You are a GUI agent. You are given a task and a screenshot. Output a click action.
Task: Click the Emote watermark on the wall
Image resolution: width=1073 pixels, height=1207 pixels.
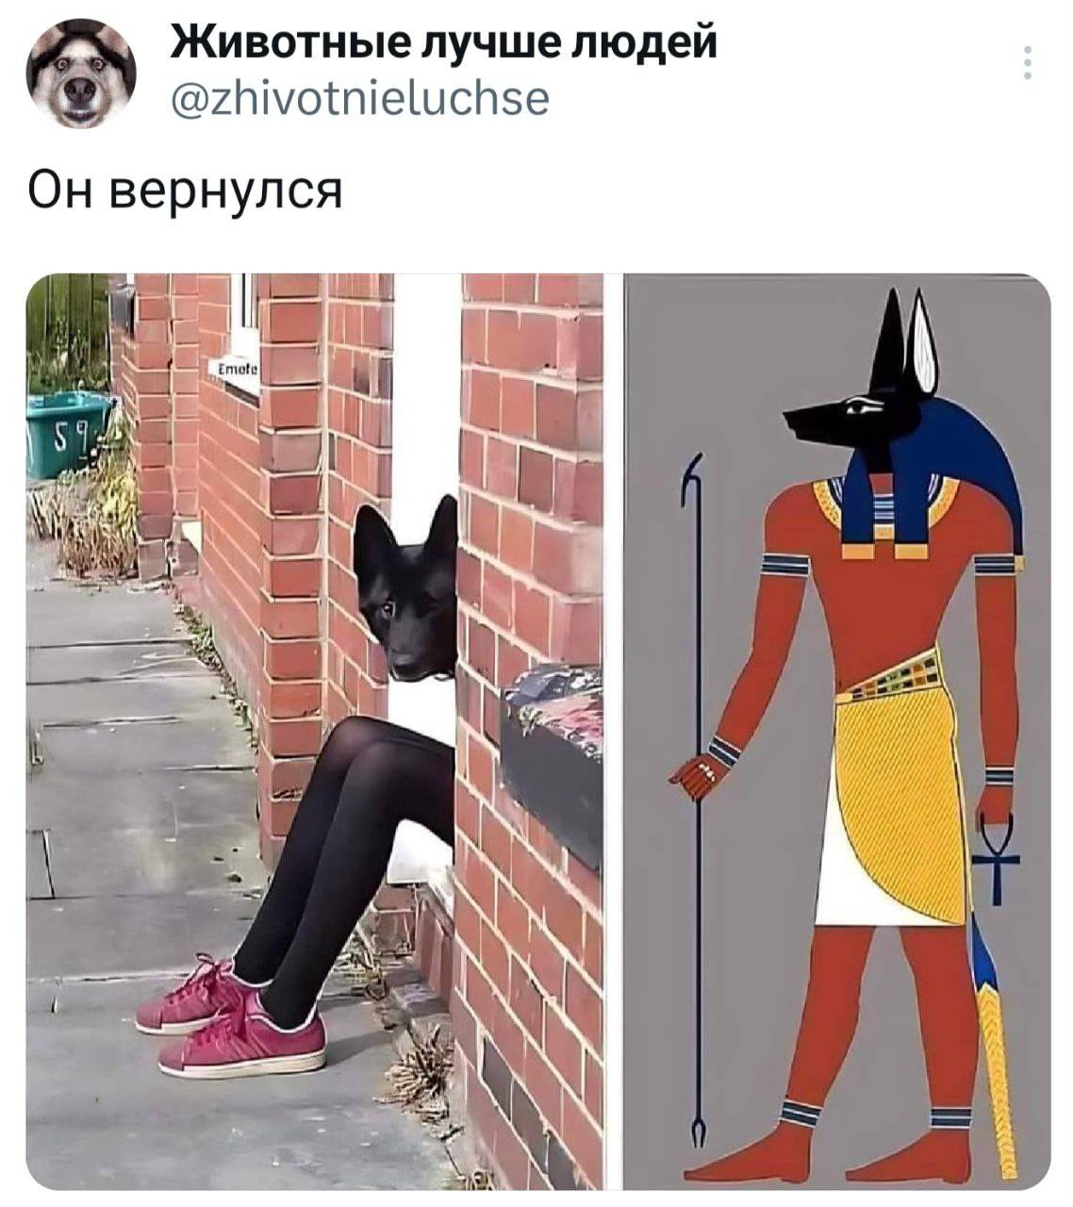pyautogui.click(x=231, y=369)
